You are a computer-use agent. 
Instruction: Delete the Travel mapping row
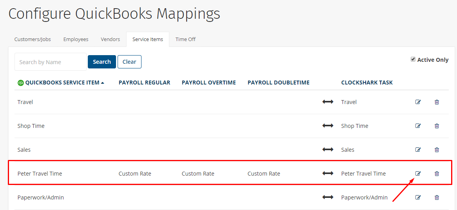pos(437,102)
